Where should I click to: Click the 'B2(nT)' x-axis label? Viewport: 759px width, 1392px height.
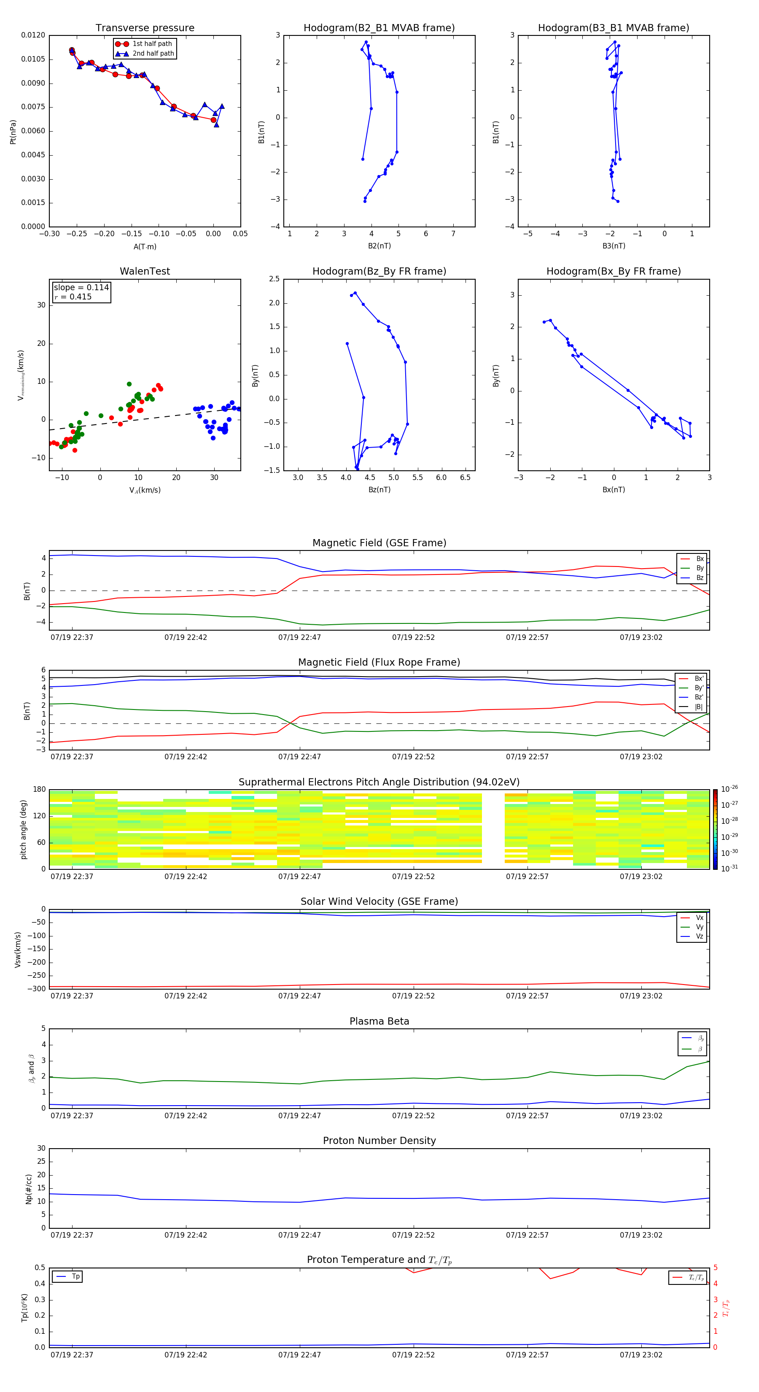pyautogui.click(x=379, y=246)
